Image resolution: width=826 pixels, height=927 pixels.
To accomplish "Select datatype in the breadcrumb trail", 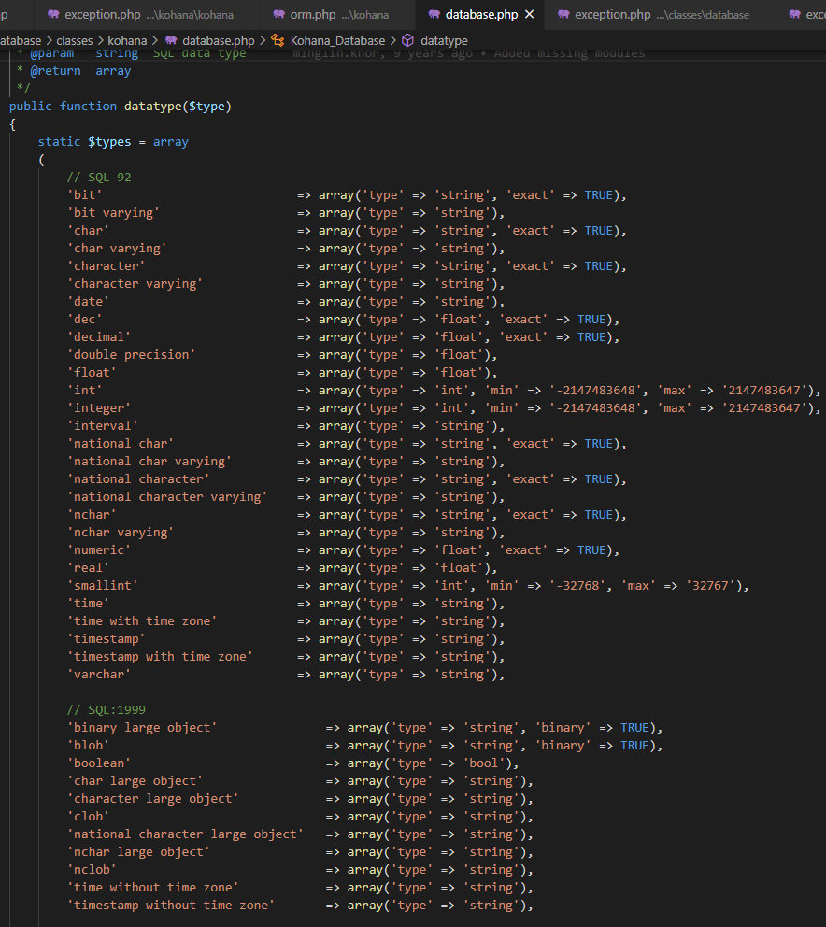I will 446,41.
